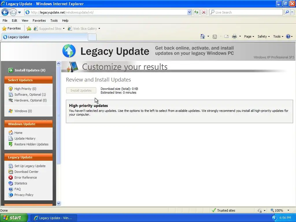
Task: Click the grayed Install Updates button
Action: (x=81, y=90)
